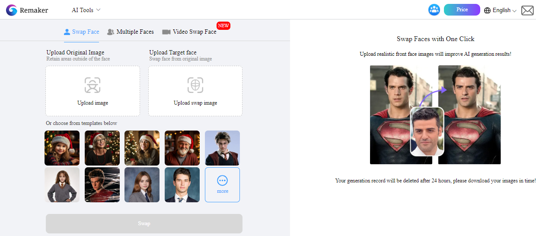This screenshot has width=536, height=236.
Task: Click the person icon beside Swap Face
Action: (x=67, y=32)
